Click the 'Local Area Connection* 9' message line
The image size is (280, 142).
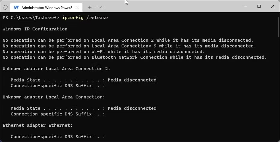[129, 46]
